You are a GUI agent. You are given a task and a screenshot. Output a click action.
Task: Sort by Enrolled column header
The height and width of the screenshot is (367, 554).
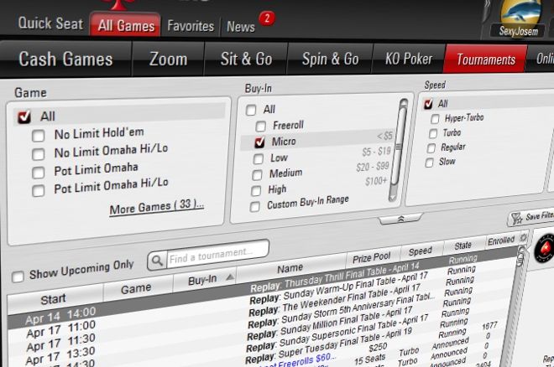(x=501, y=240)
